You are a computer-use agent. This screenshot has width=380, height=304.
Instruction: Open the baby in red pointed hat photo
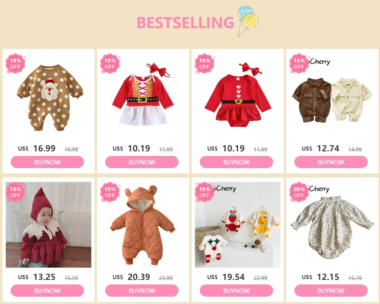pos(49,225)
